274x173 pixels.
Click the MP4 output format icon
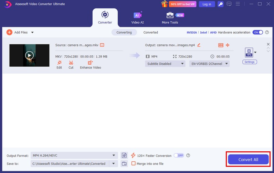tap(249, 52)
